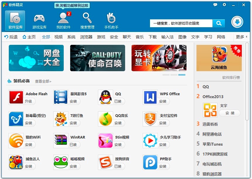
Task: Install Office2013 with the 安装 button
Action: (230, 113)
